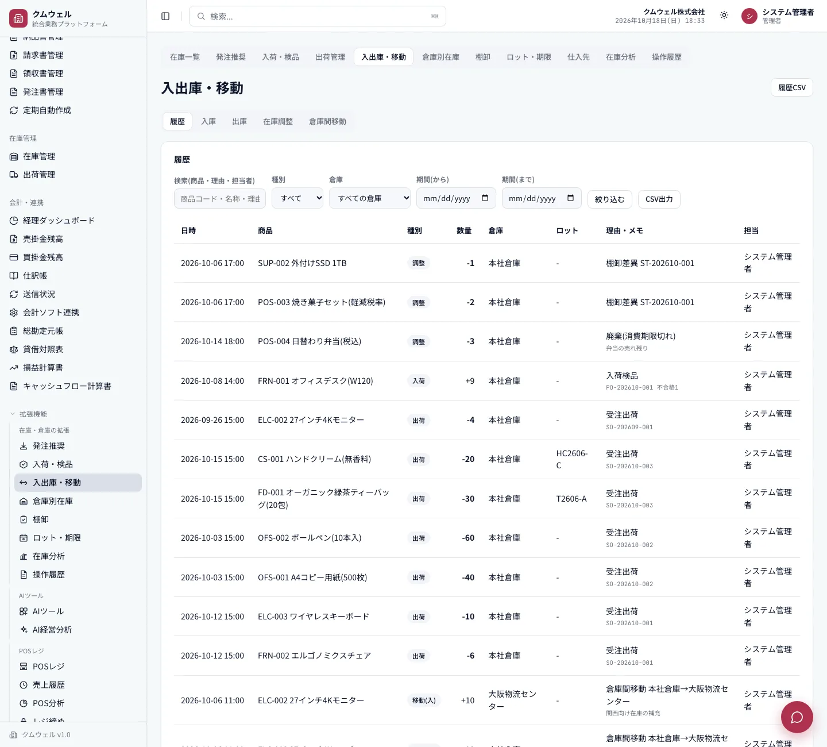Image resolution: width=827 pixels, height=747 pixels.
Task: Open calendar picker for 期間(から)
Action: [x=485, y=198]
